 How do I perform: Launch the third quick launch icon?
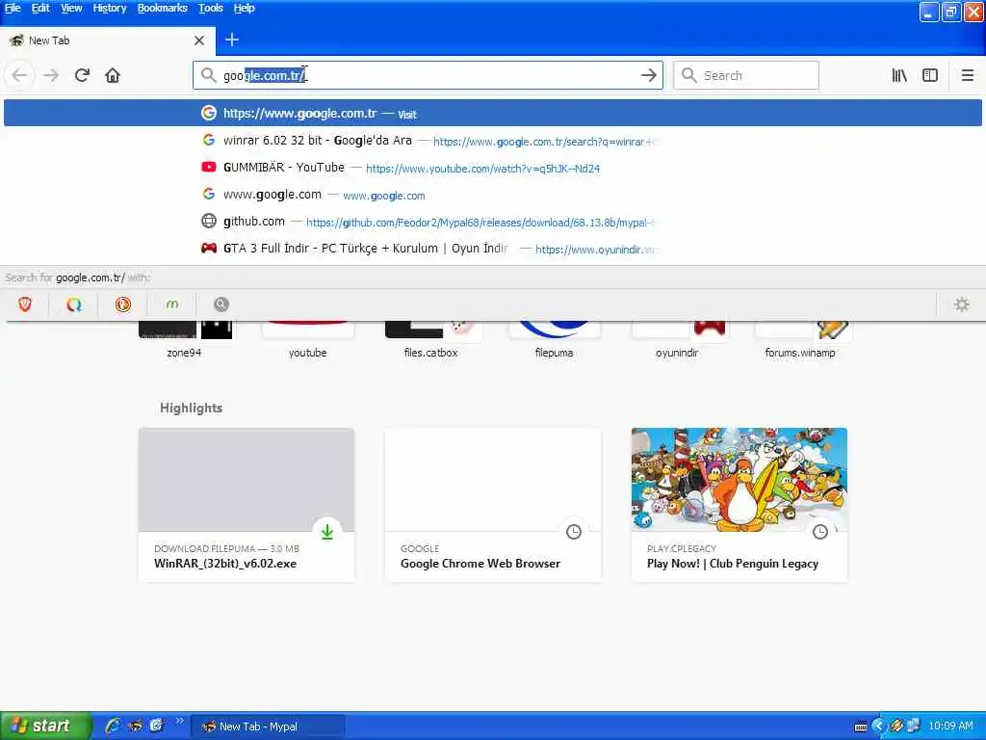[156, 726]
